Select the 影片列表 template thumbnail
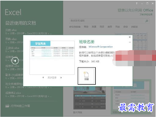This screenshot has height=117, width=156. [x=90, y=98]
